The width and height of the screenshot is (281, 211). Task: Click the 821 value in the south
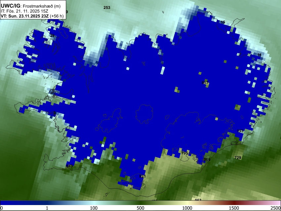142,176
